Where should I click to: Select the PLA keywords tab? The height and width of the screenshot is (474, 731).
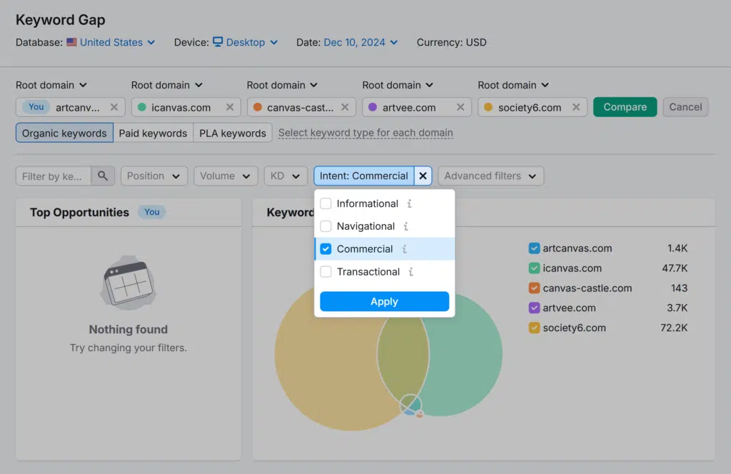(x=233, y=133)
